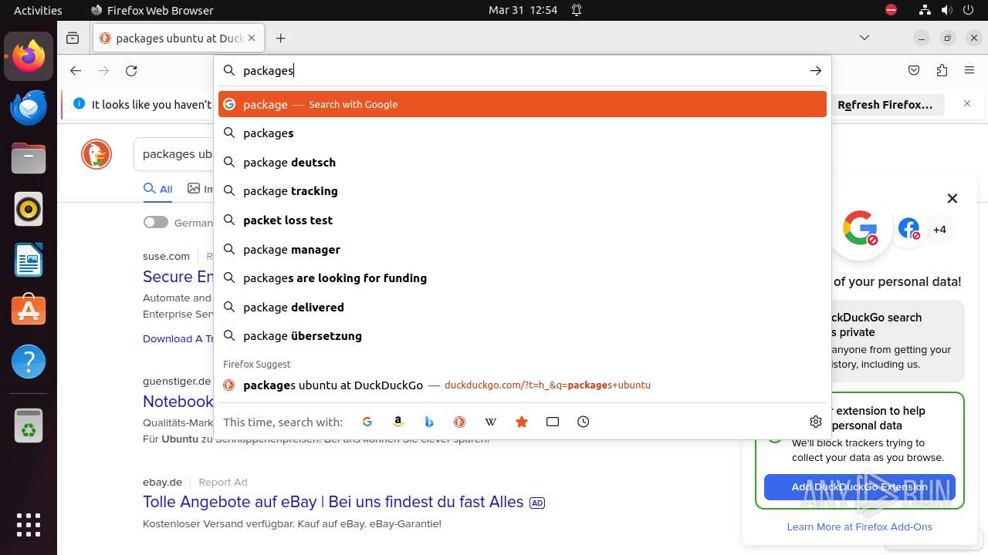
Task: Open Help from dock
Action: coord(29,362)
